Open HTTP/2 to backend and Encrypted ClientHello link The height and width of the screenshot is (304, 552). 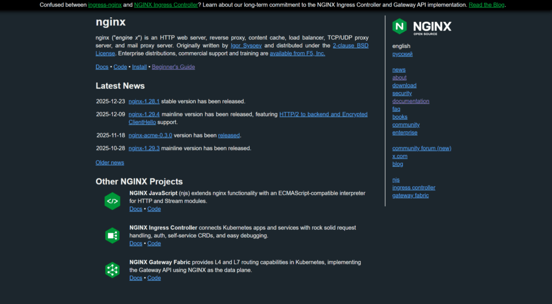[323, 114]
